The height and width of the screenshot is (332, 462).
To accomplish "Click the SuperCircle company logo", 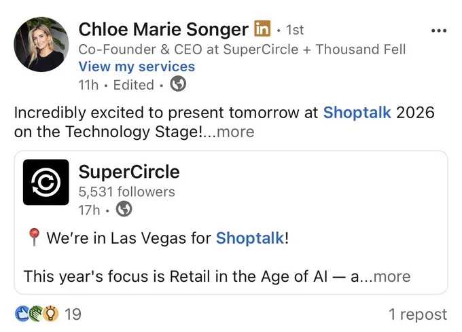I will (46, 182).
